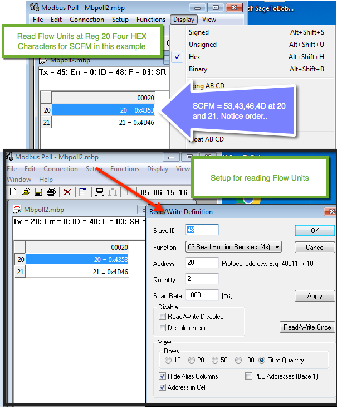
Task: Click the 00020 column header in the Tx = 45 window
Action: tap(104, 98)
